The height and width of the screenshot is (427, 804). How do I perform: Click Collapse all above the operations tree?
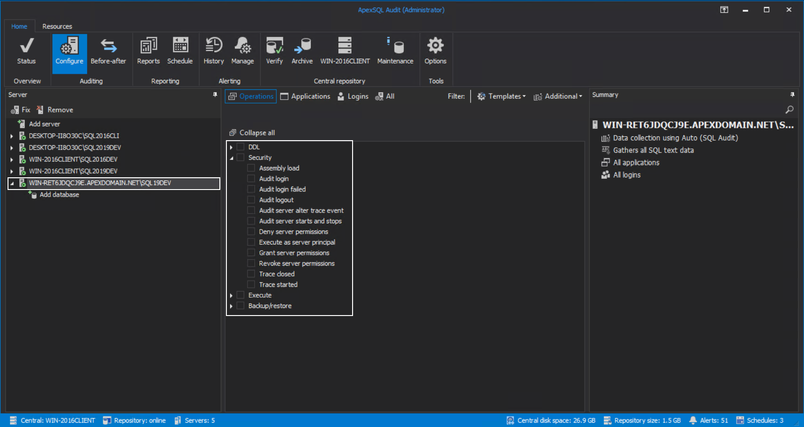coord(256,133)
